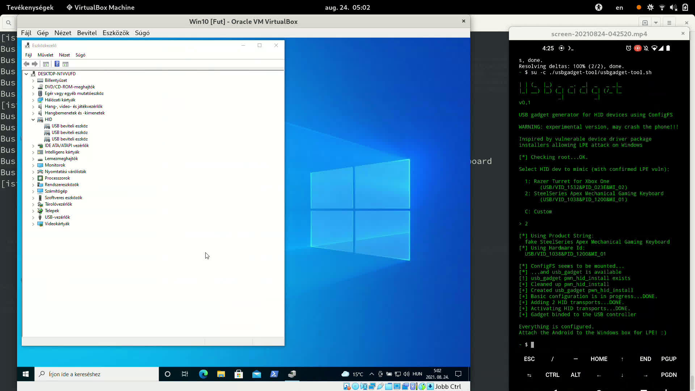The height and width of the screenshot is (391, 695).
Task: Open the Windows Start menu
Action: 26,374
